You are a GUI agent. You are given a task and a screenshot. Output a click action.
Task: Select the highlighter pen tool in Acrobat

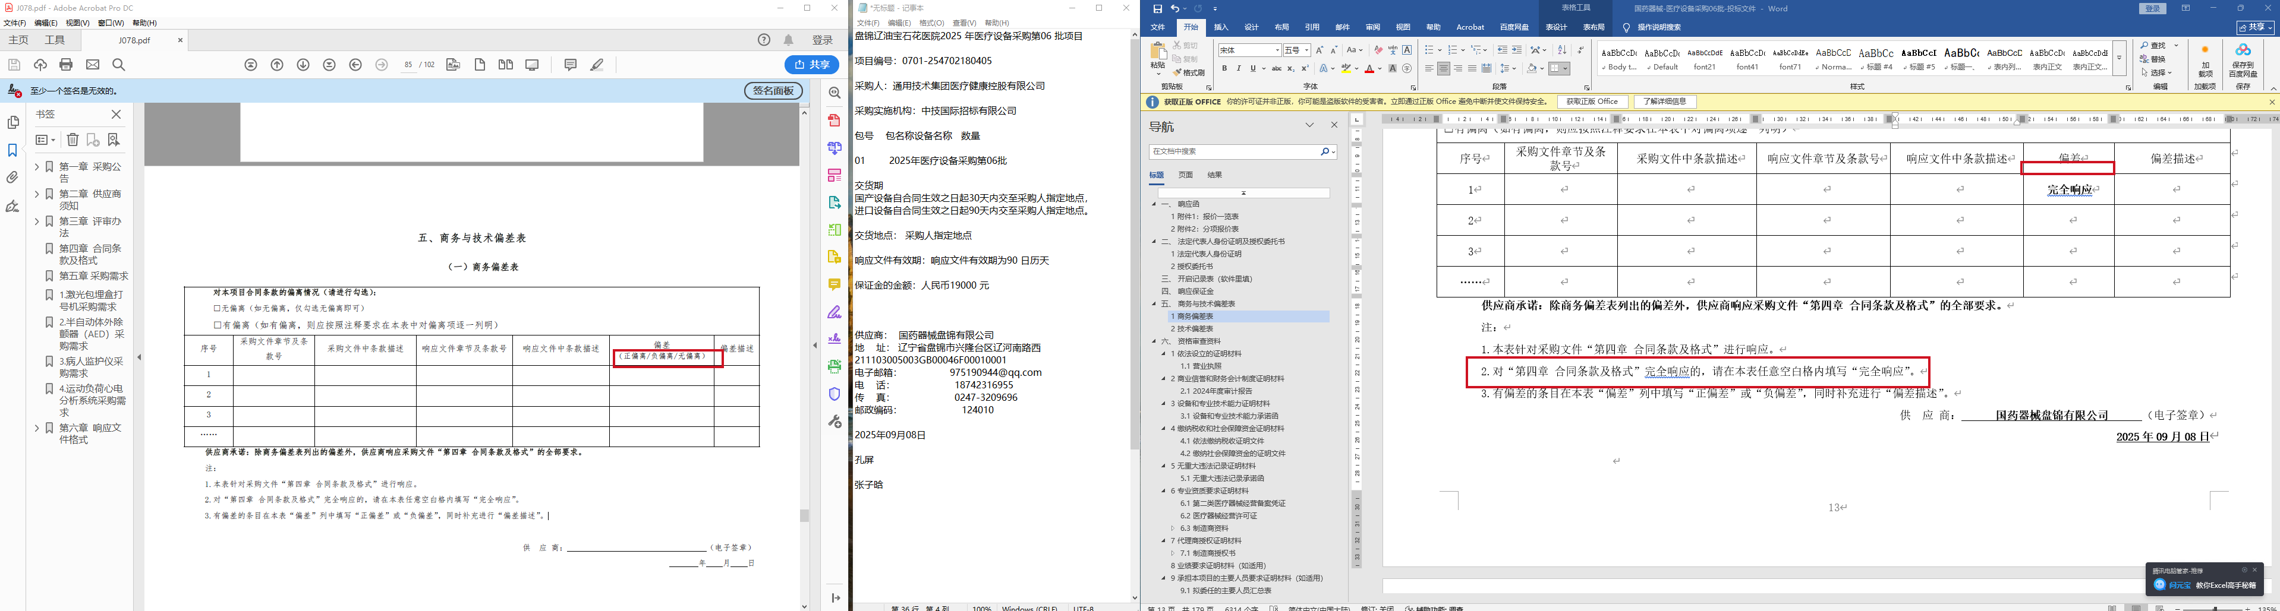point(597,65)
